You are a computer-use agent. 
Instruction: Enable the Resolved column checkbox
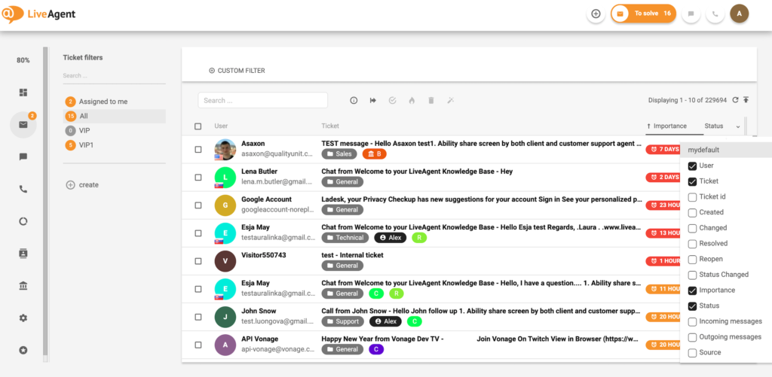click(692, 244)
